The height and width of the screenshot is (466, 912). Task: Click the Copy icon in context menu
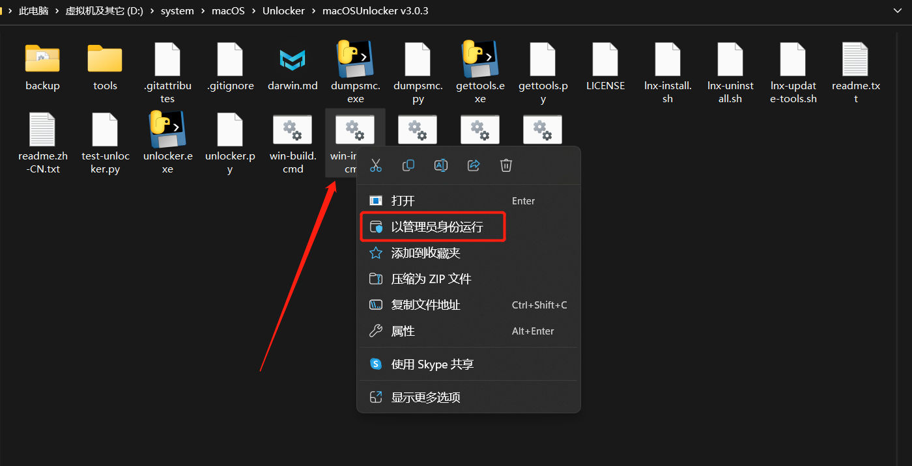408,165
